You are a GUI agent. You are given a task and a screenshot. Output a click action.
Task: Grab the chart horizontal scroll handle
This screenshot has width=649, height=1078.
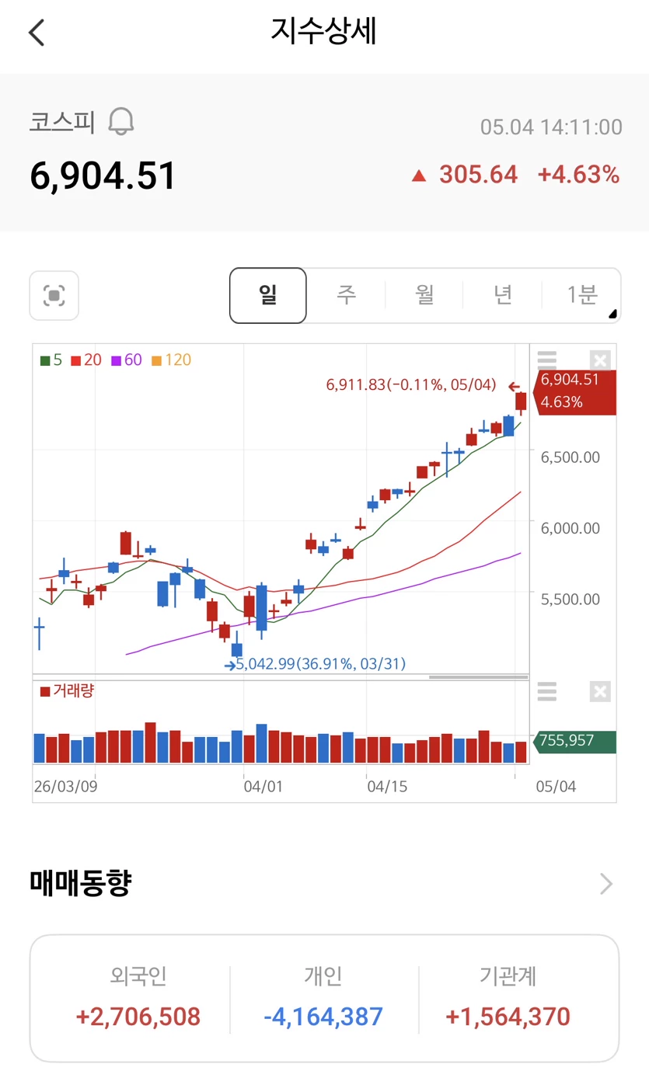point(478,677)
